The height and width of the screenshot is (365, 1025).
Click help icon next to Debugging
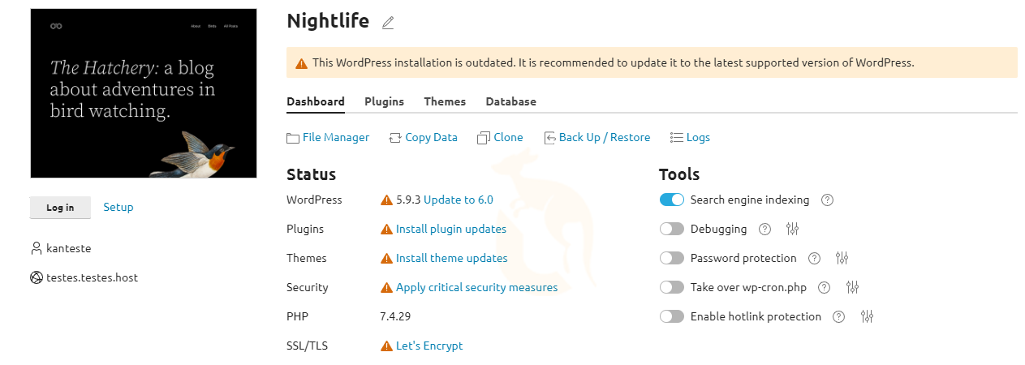(x=764, y=229)
